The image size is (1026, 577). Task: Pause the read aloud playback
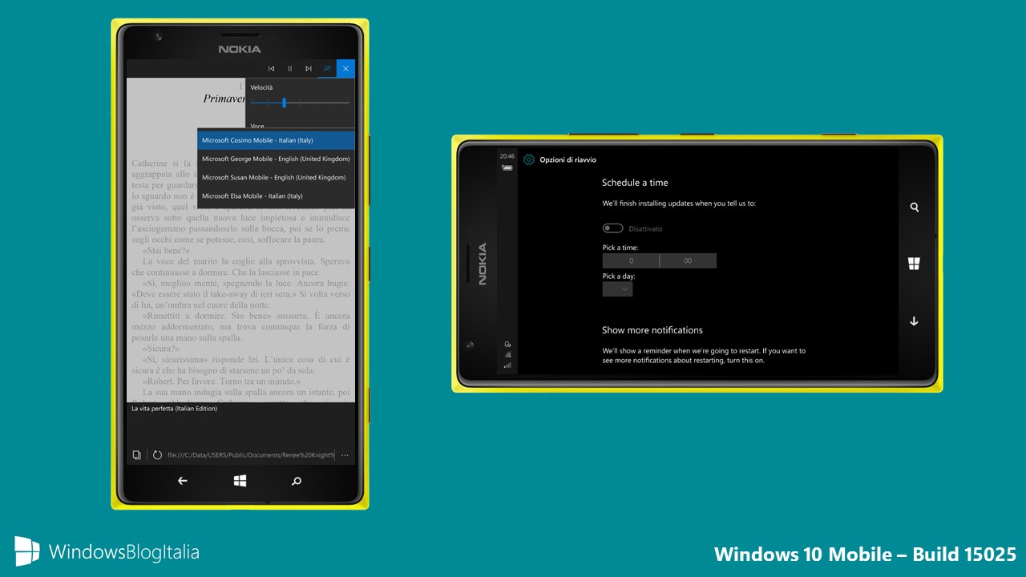pos(290,69)
